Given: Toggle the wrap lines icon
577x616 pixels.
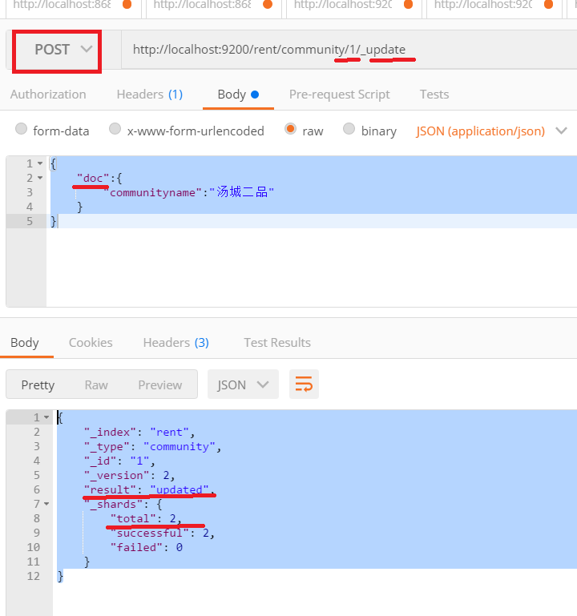Looking at the screenshot, I should pos(304,384).
